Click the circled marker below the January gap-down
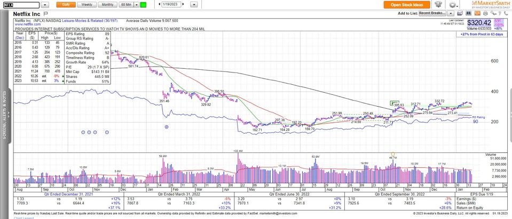The image size is (512, 219). 167,127
